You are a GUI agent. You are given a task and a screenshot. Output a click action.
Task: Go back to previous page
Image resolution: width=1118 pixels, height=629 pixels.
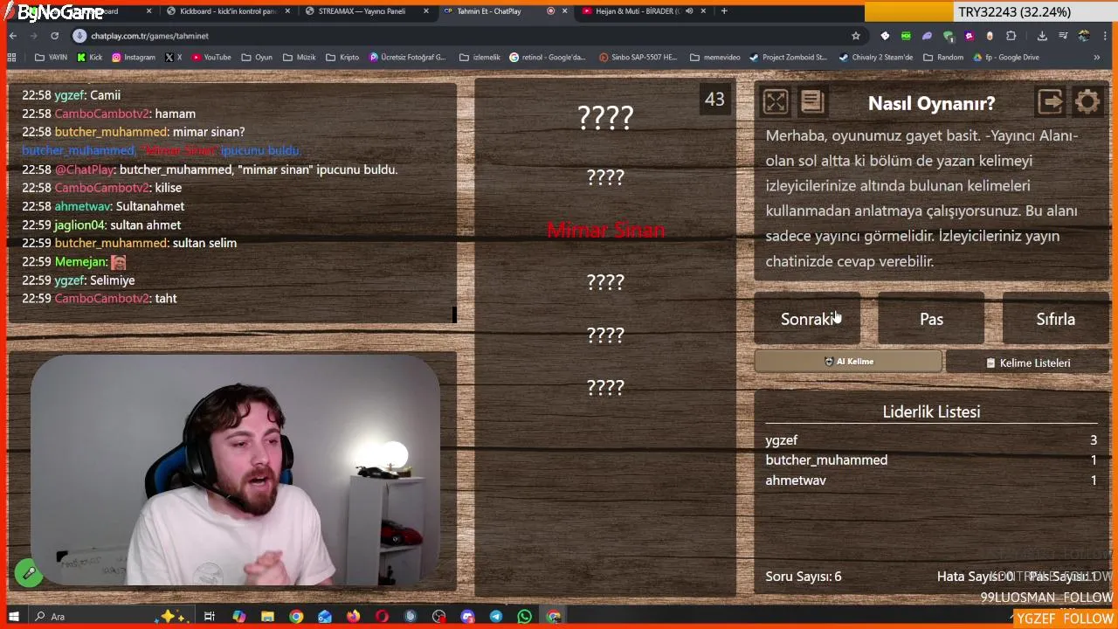click(x=13, y=36)
